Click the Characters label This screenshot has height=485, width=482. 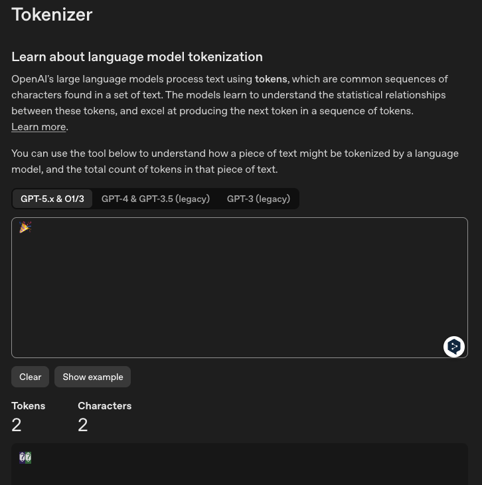[x=104, y=405]
